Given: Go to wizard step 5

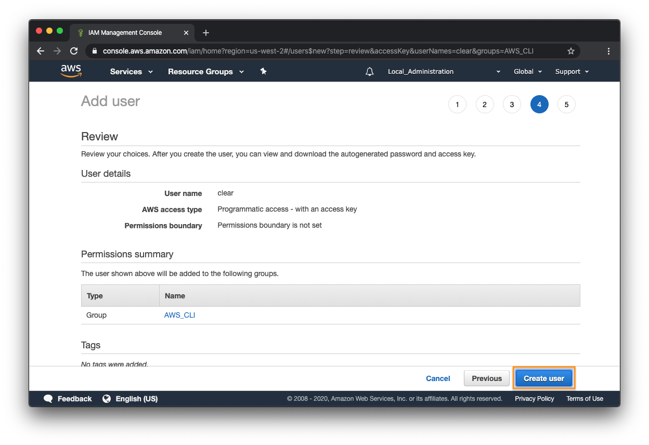Looking at the screenshot, I should tap(566, 104).
